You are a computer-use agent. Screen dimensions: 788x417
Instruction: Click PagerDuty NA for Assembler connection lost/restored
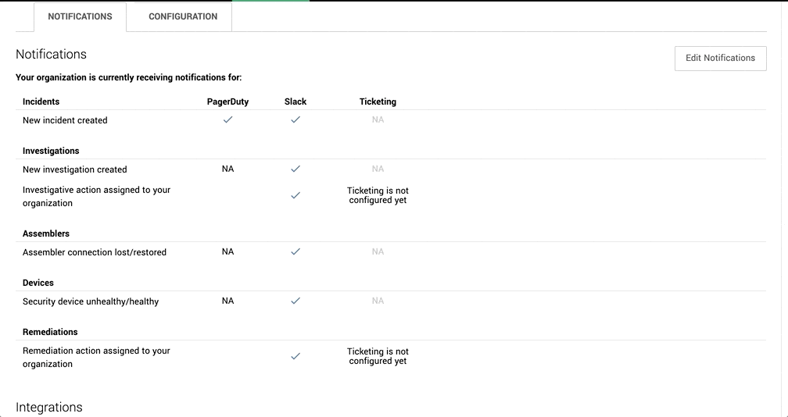tap(227, 251)
